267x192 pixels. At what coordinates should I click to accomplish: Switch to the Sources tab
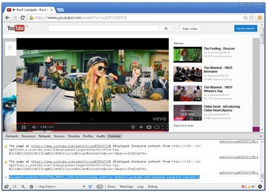[59, 136]
